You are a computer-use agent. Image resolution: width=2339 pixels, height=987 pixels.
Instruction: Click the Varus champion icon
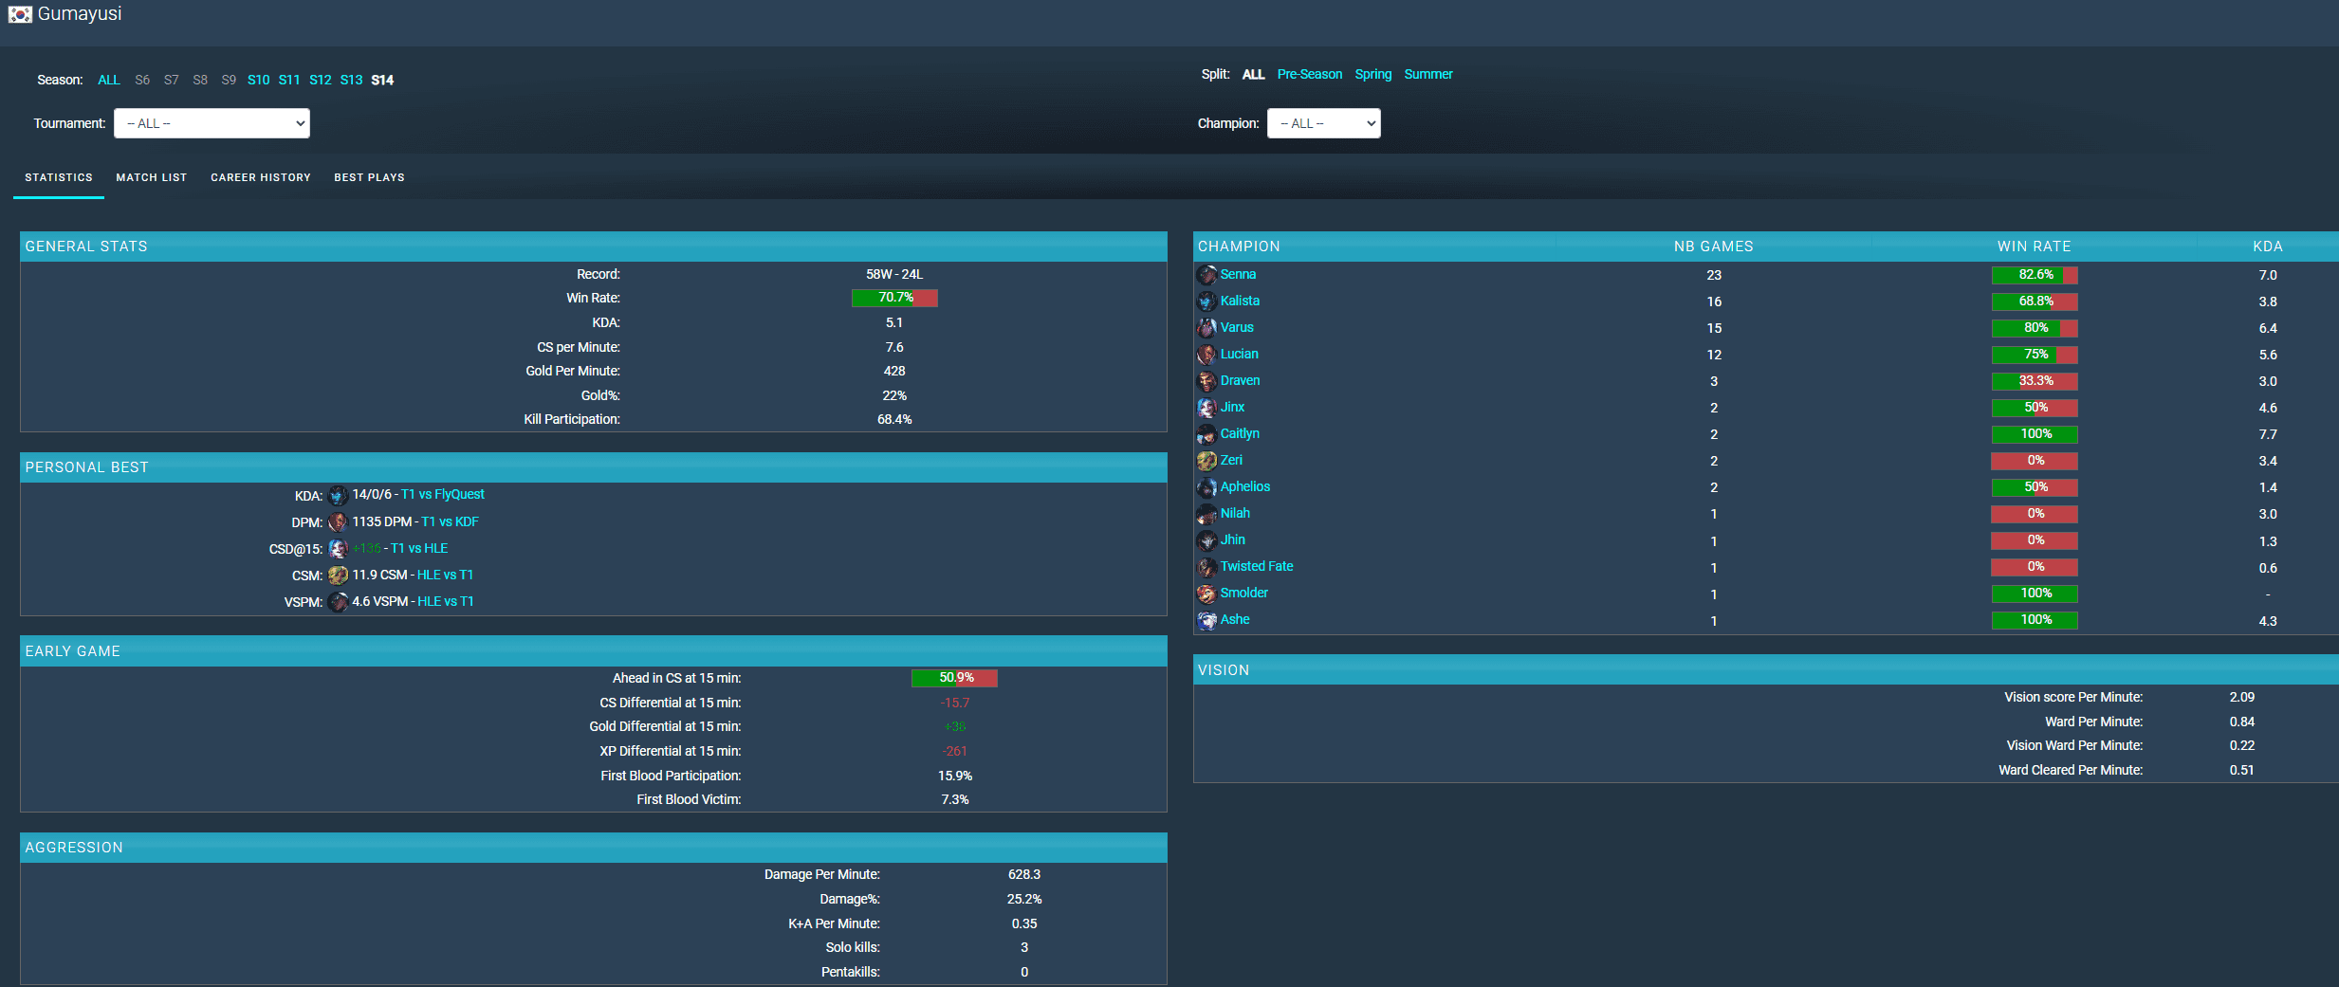tap(1206, 328)
